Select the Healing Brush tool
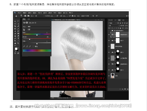Image resolution: width=147 pixels, height=111 pixels. (x=15, y=29)
